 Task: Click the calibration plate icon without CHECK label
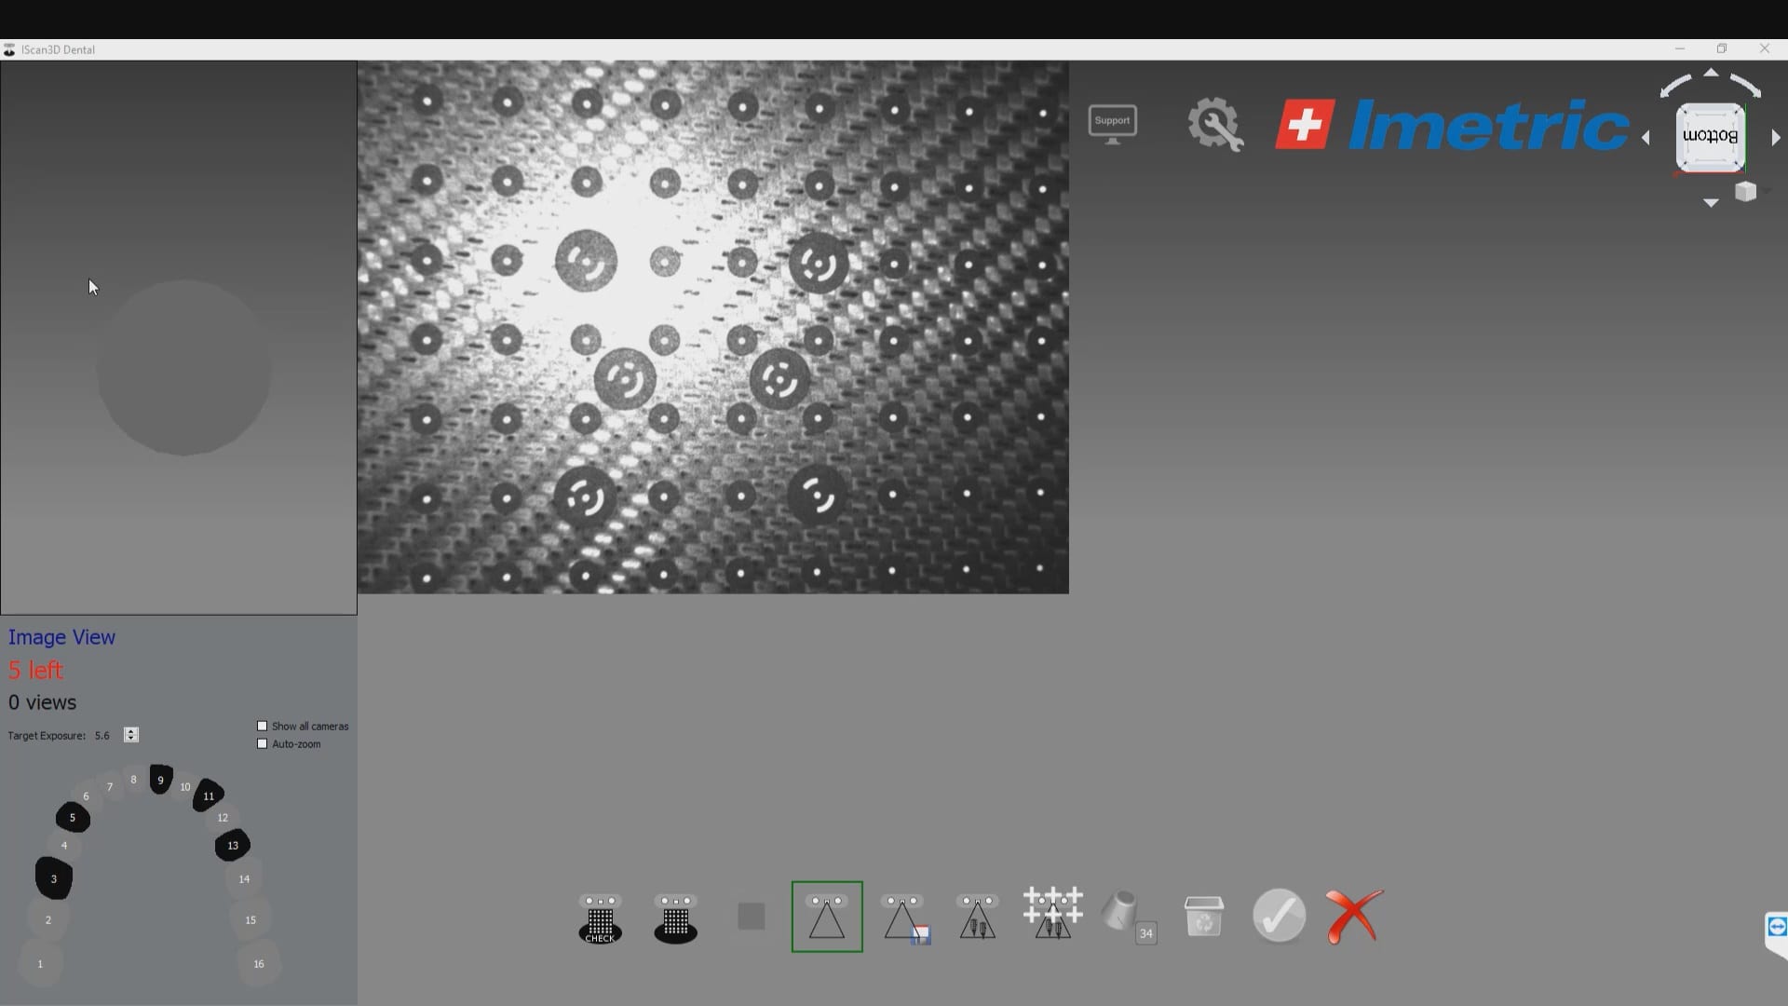pyautogui.click(x=675, y=918)
